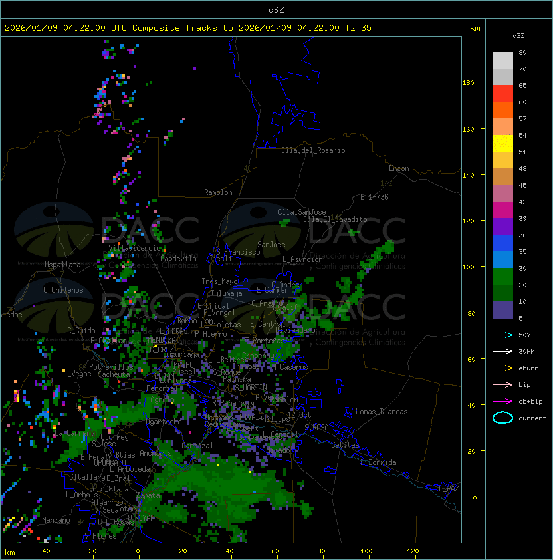Click the C_Guido label
This screenshot has width=553, height=560.
81,331
